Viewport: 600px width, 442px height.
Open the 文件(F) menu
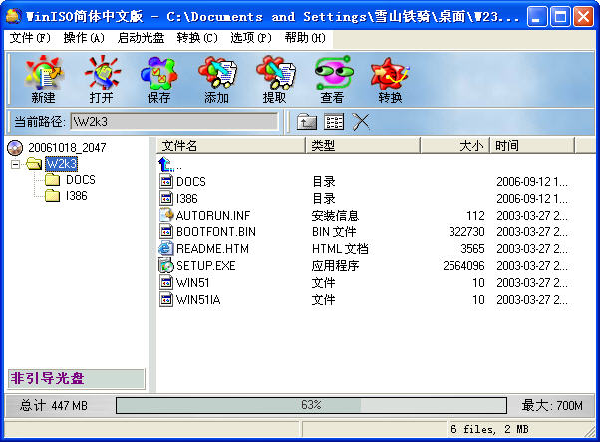tap(30, 38)
